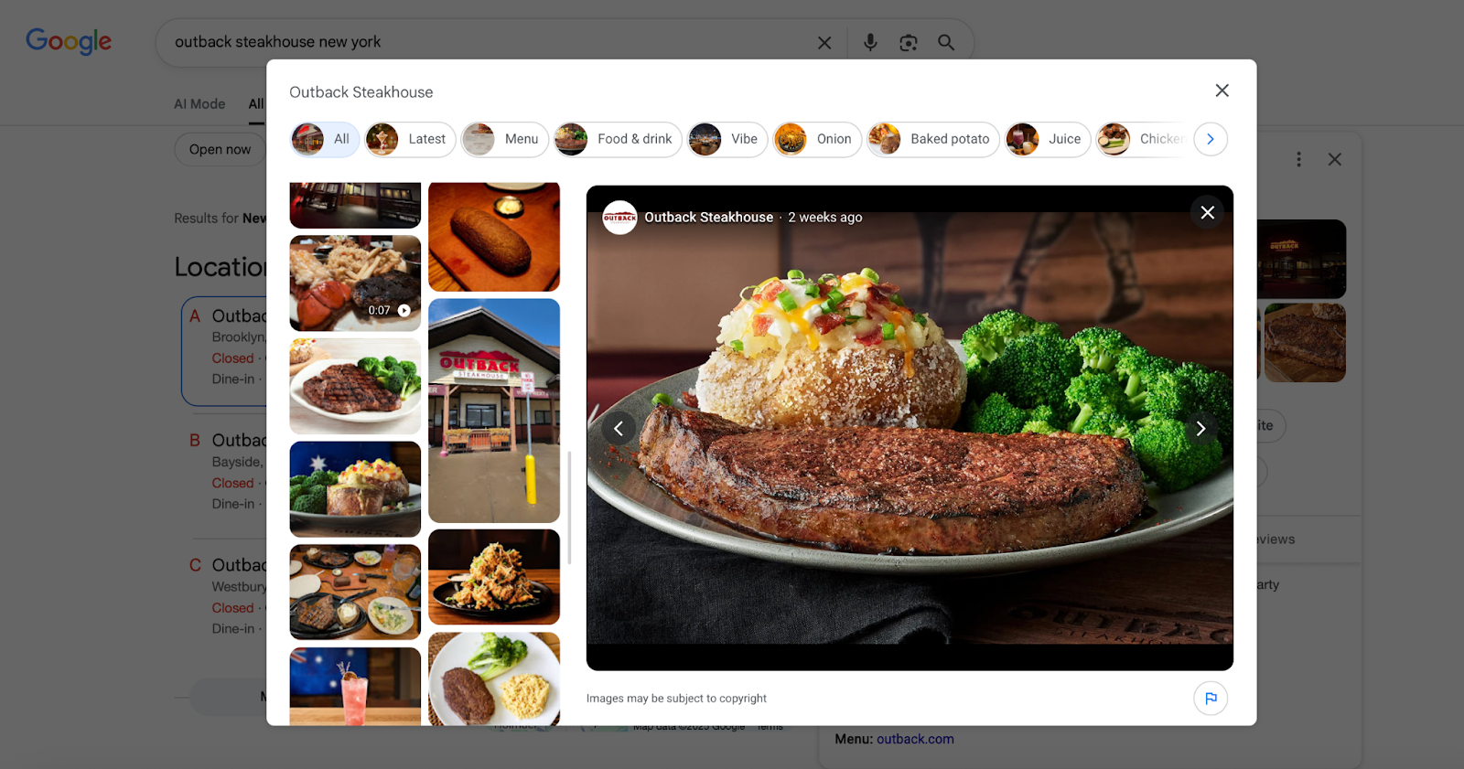Open the steak and mac thumbnail
This screenshot has height=769, width=1464.
tap(494, 679)
